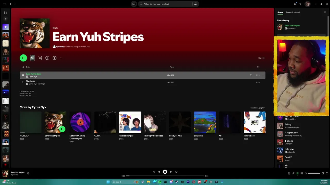Pause playback in the player bar
The width and height of the screenshot is (330, 185).
coord(165,172)
